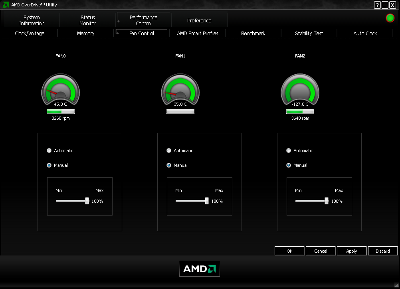Image resolution: width=400 pixels, height=289 pixels.
Task: Go to the Memory sub-tab
Action: pos(86,34)
